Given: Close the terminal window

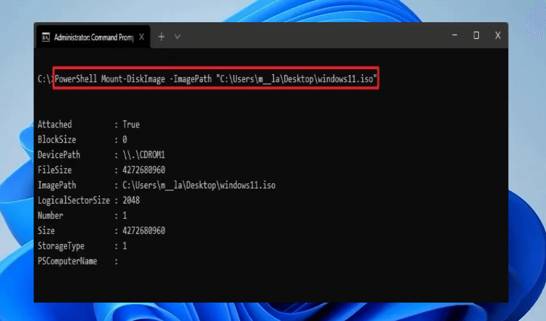Looking at the screenshot, I should pyautogui.click(x=498, y=36).
